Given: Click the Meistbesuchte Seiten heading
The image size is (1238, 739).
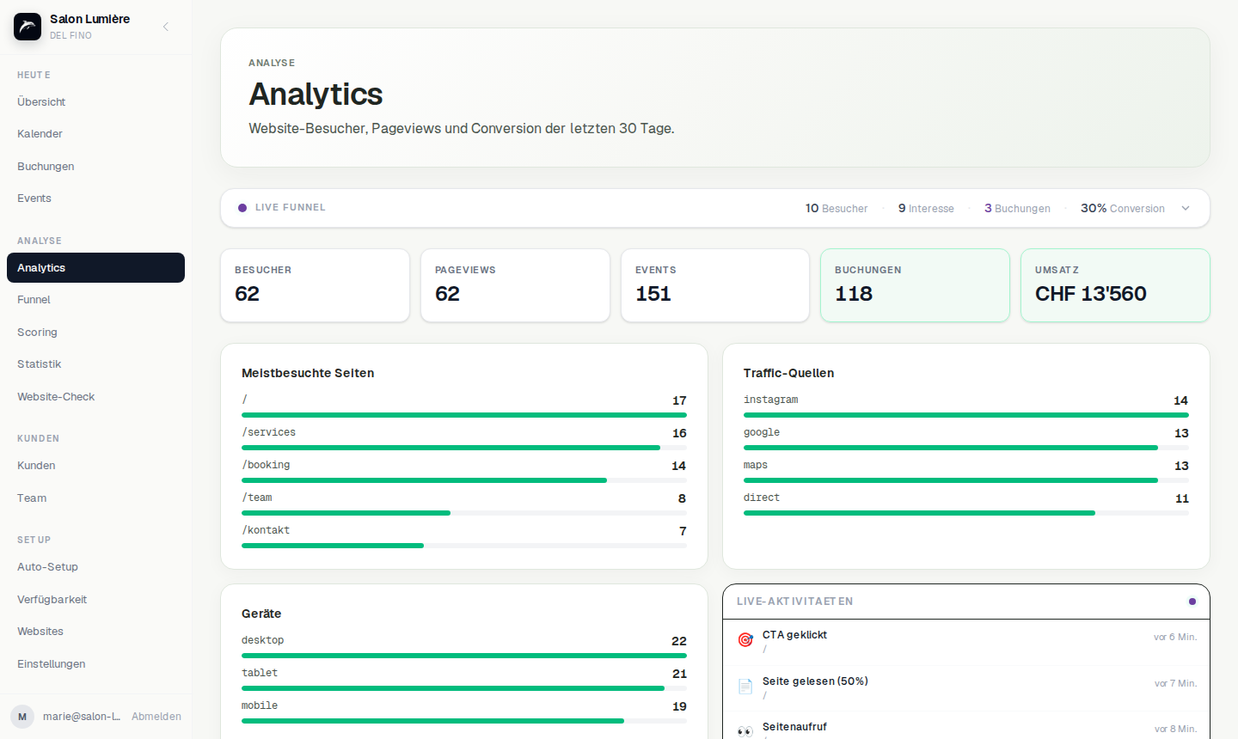Looking at the screenshot, I should click(308, 373).
